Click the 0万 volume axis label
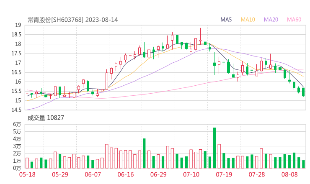The width and height of the screenshot is (310, 184). pyautogui.click(x=17, y=168)
